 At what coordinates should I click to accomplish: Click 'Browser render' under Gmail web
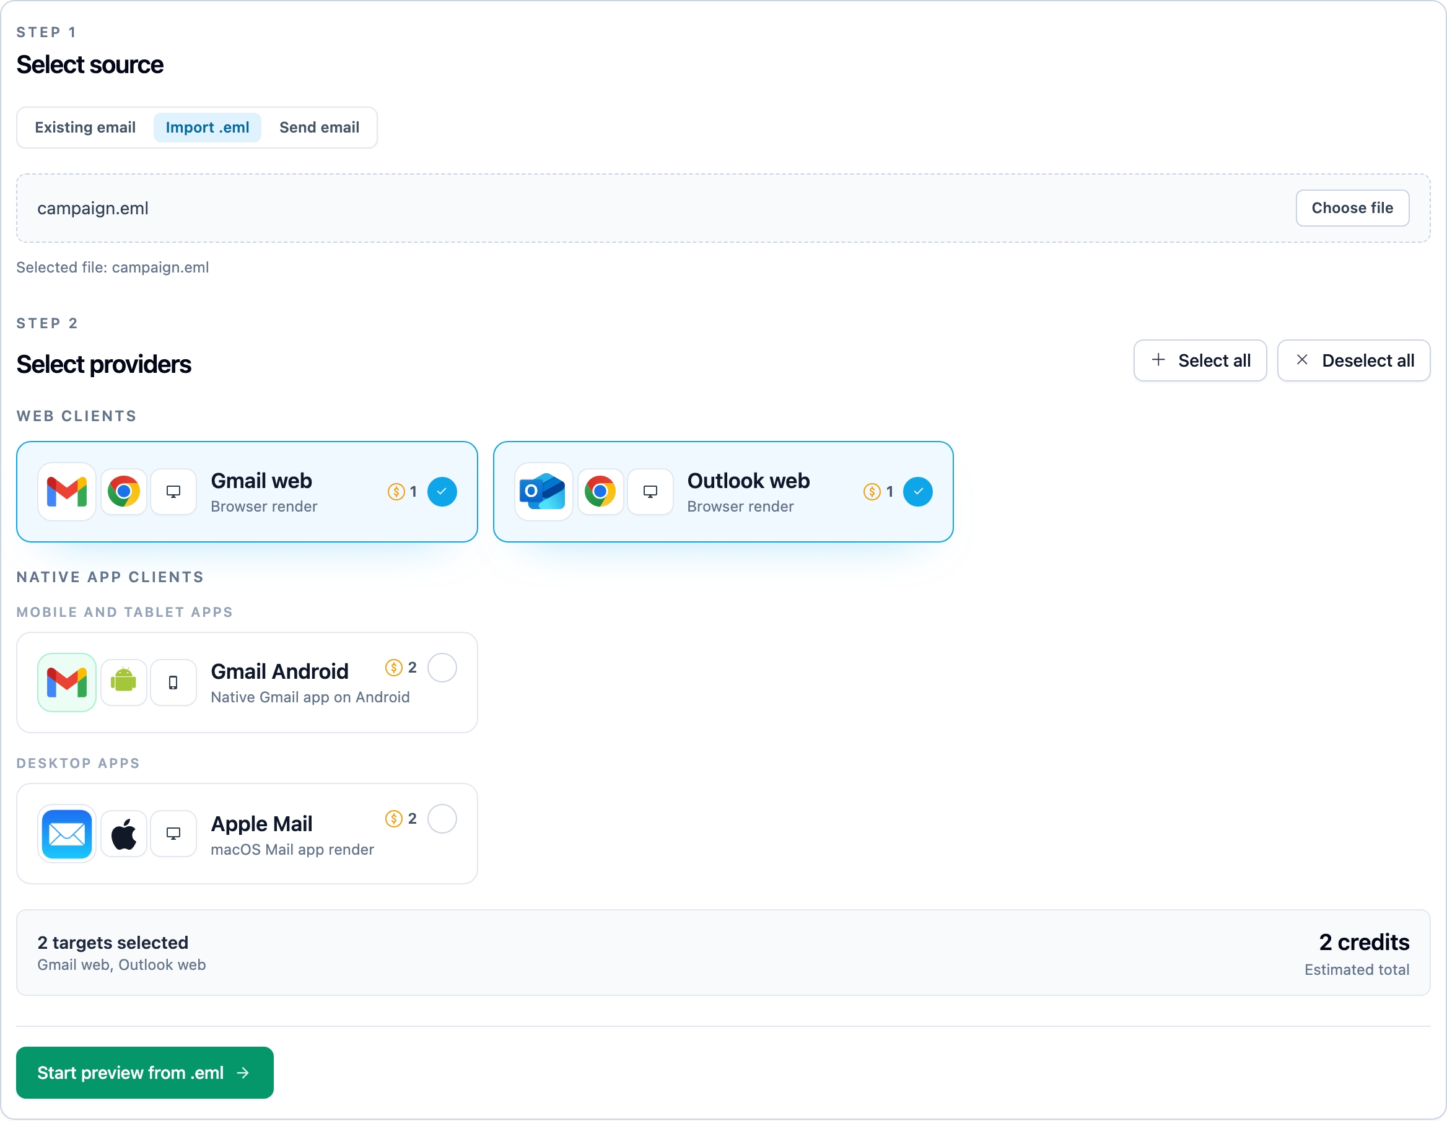[x=264, y=506]
